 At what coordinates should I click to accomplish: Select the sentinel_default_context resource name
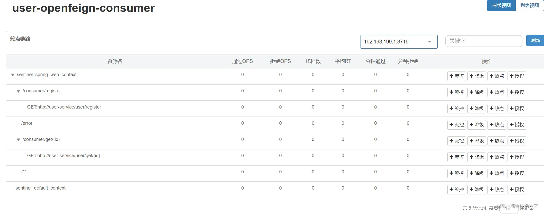click(40, 188)
